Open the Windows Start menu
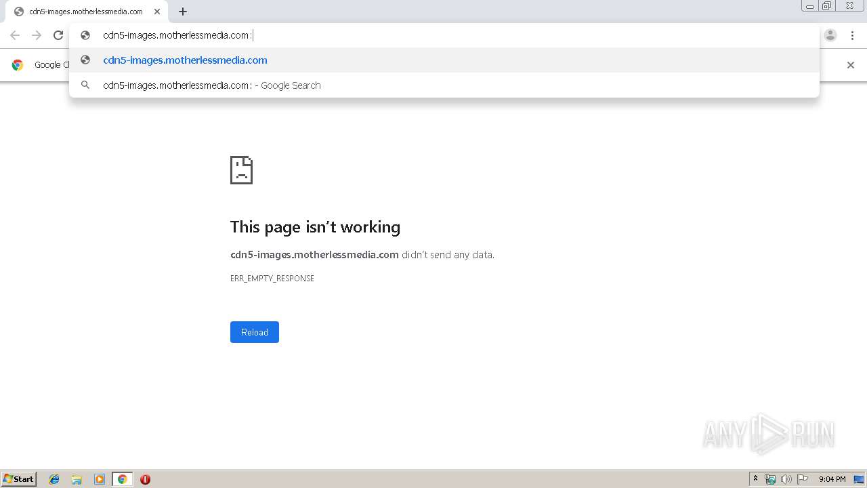This screenshot has width=867, height=488. point(19,479)
